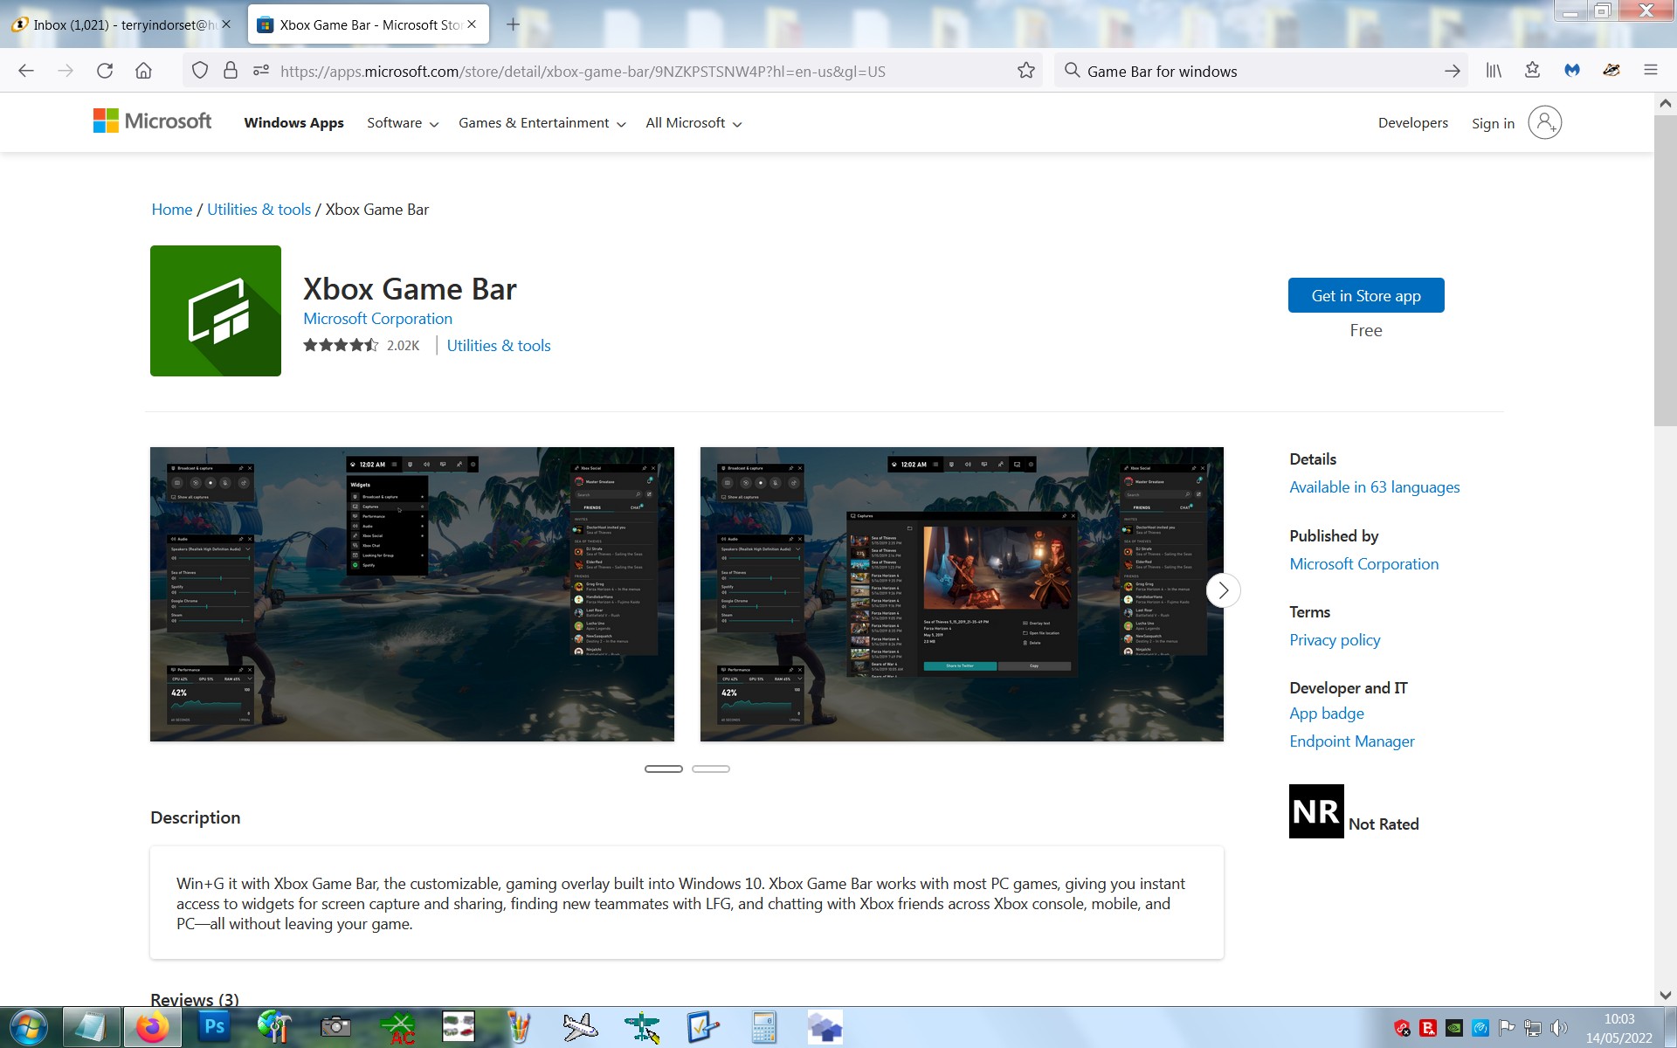1677x1048 pixels.
Task: Expand the All Microsoft dropdown
Action: (x=694, y=123)
